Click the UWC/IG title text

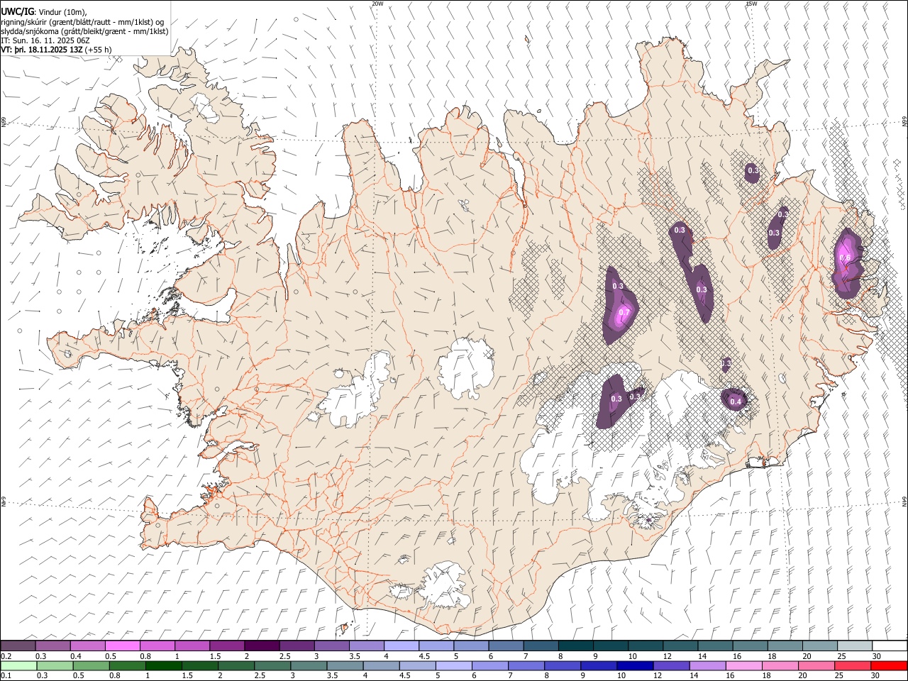pos(16,11)
